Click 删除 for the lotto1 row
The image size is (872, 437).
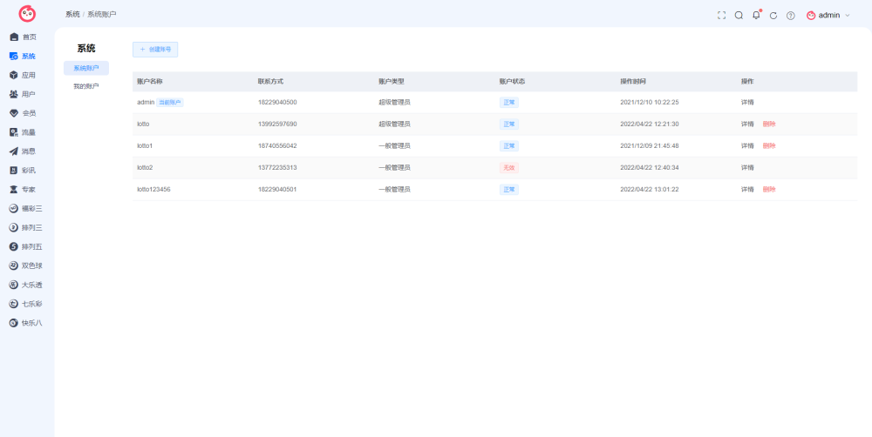pos(769,145)
